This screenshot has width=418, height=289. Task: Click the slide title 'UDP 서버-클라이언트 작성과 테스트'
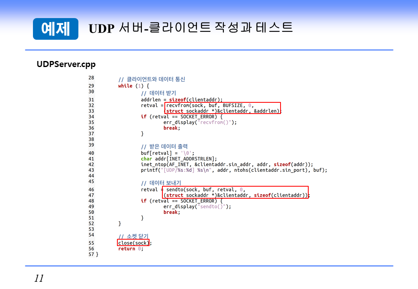(x=191, y=28)
